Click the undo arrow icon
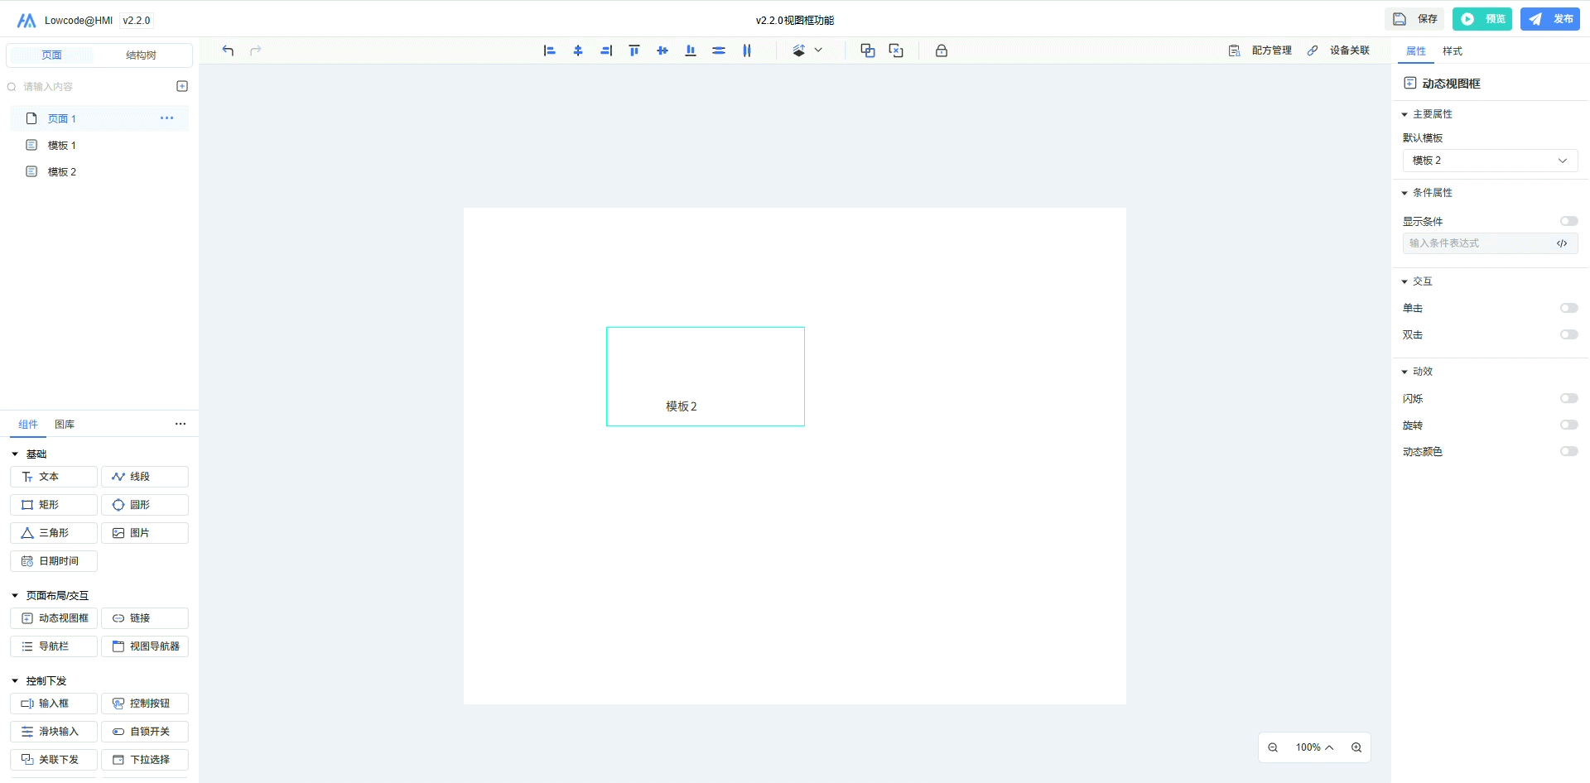Viewport: 1590px width, 783px height. [228, 50]
